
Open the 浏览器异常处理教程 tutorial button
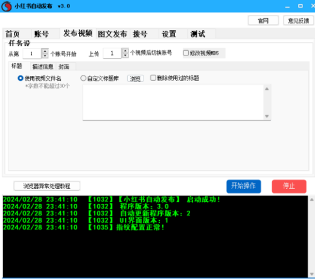point(47,186)
